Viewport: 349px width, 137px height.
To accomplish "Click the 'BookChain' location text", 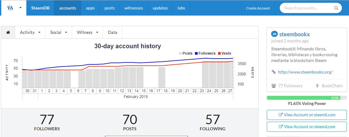I will tap(332, 86).
